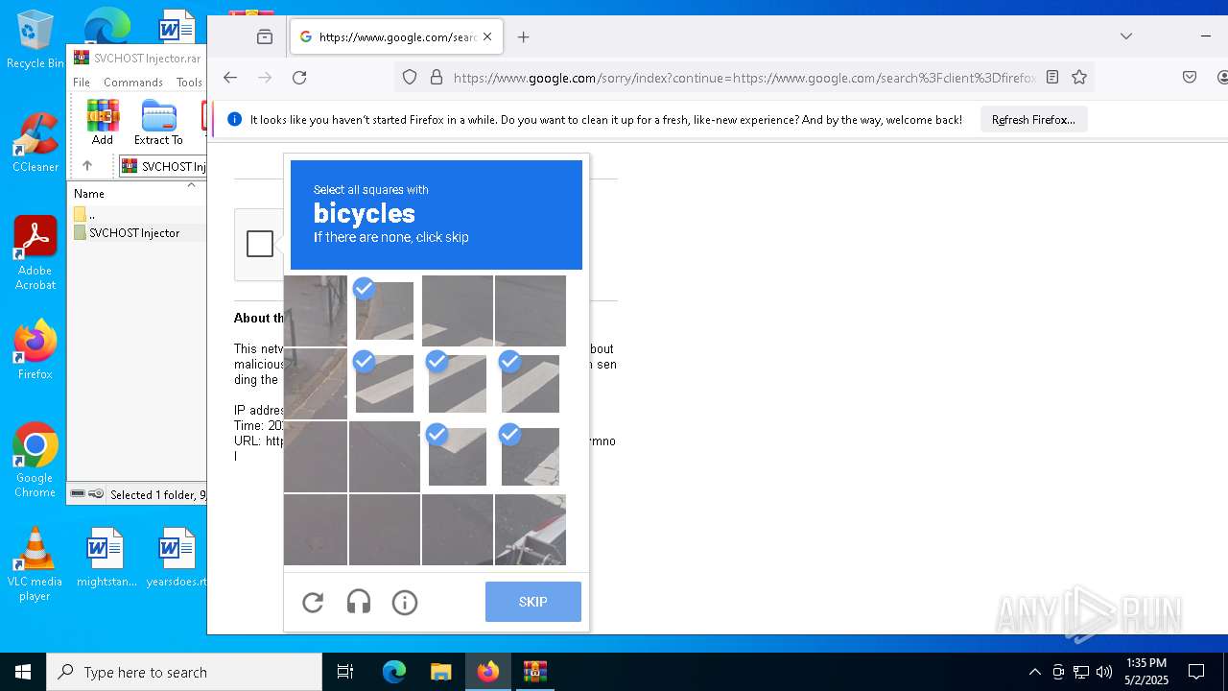Image resolution: width=1228 pixels, height=691 pixels.
Task: Open Microsoft Edge from taskbar
Action: (x=394, y=672)
